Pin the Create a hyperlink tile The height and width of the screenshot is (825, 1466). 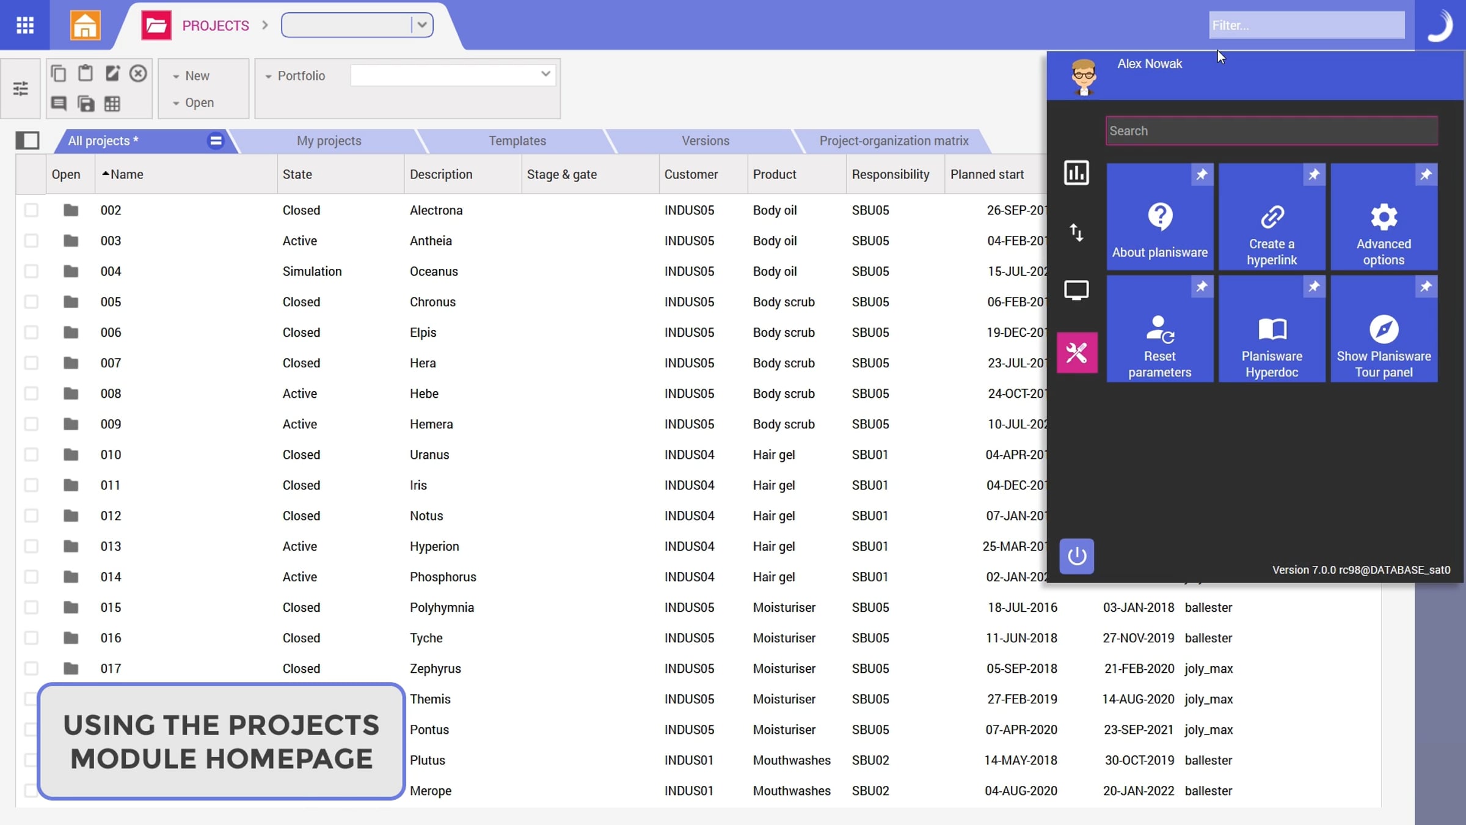[x=1314, y=175]
